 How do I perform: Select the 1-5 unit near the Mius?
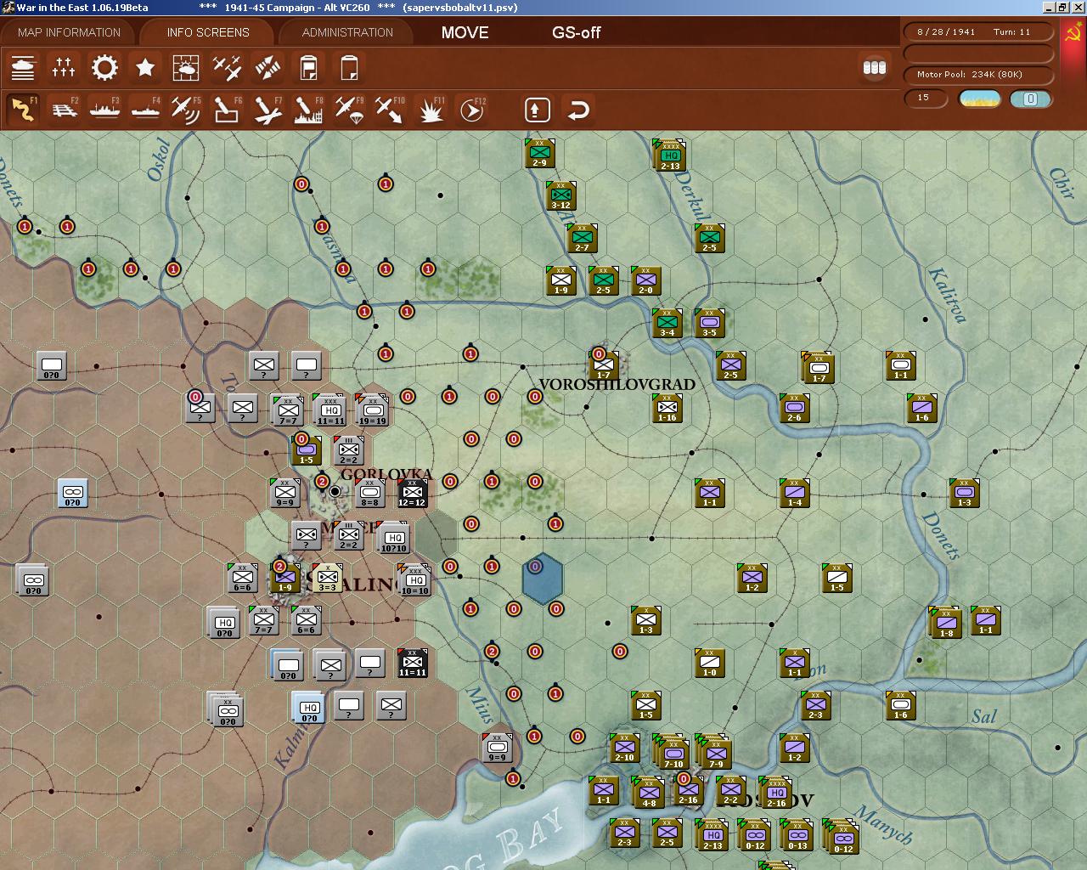click(645, 706)
